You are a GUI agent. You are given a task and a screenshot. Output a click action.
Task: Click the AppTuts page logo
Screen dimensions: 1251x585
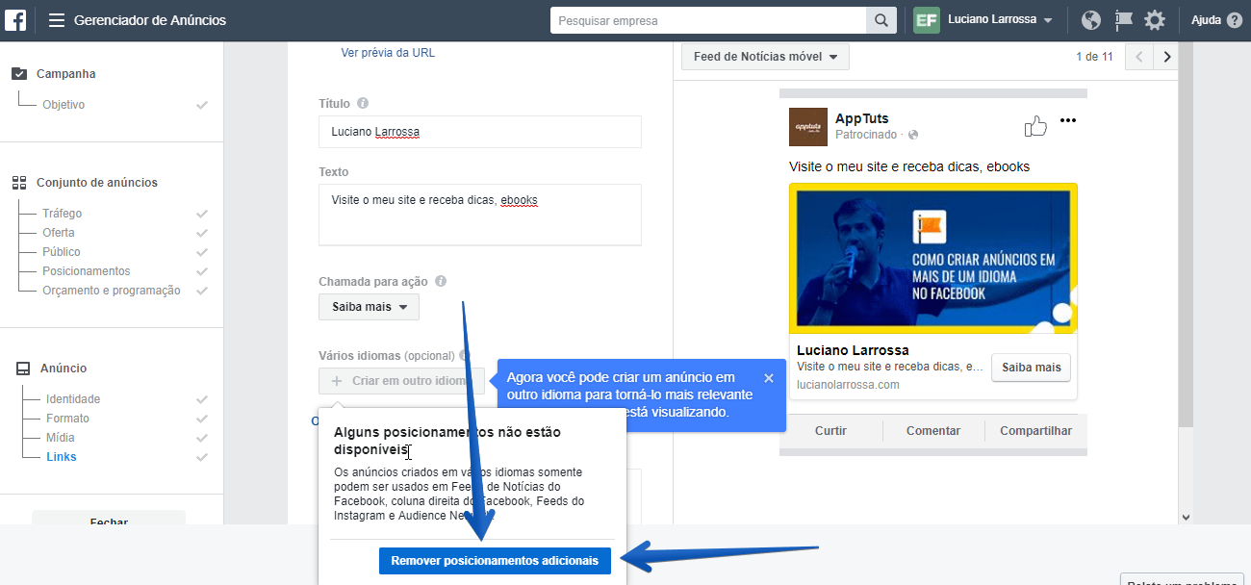(x=808, y=127)
